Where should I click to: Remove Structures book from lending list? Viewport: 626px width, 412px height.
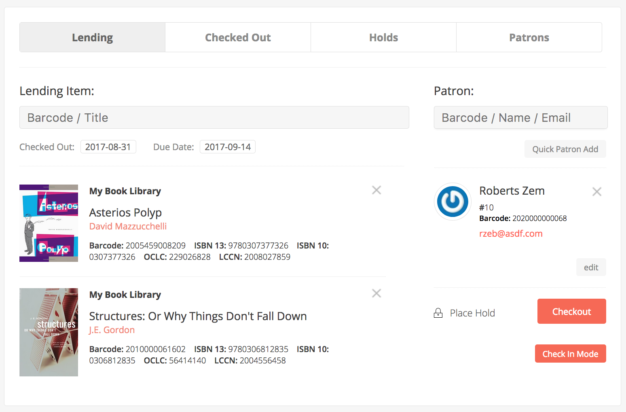click(x=376, y=293)
